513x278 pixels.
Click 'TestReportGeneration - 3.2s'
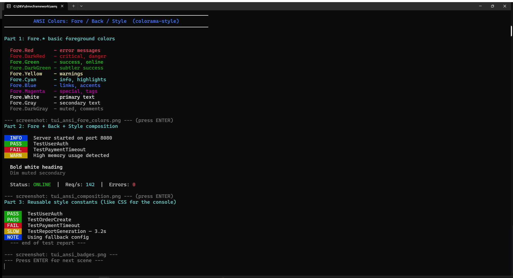[x=67, y=231]
